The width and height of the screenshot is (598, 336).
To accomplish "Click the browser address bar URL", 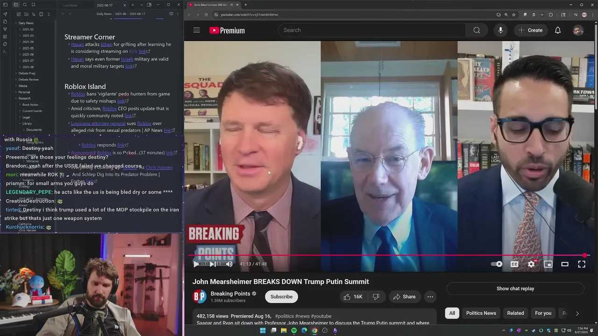I will point(249,14).
